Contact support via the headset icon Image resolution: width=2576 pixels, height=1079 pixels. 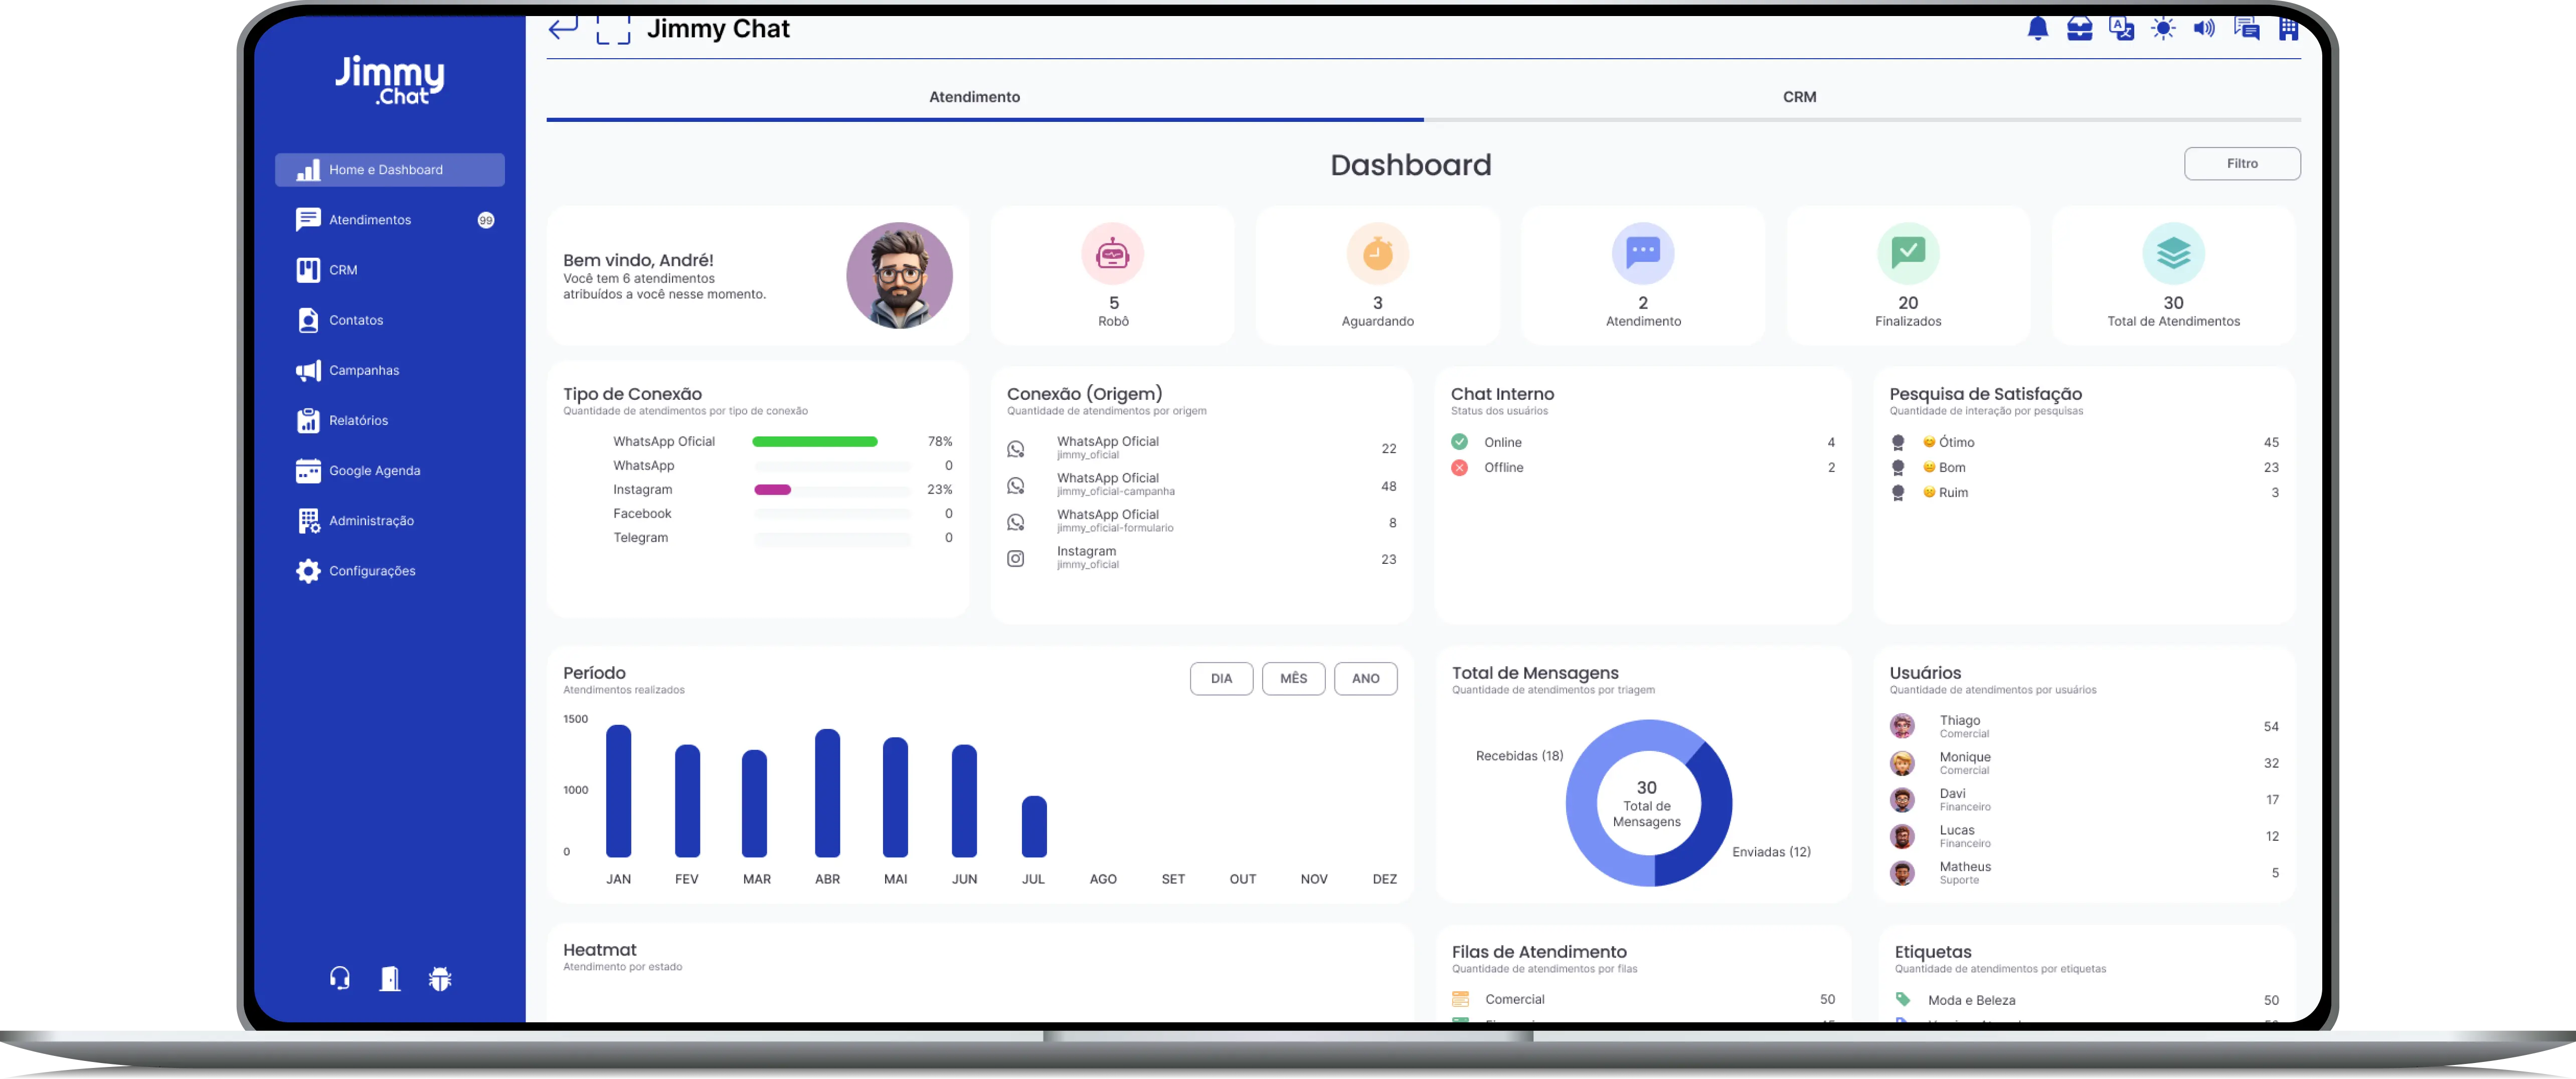point(339,978)
